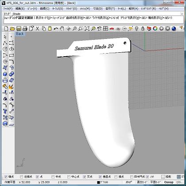
Task: Enable the 接点 osnap checkbox
Action: (x=116, y=177)
